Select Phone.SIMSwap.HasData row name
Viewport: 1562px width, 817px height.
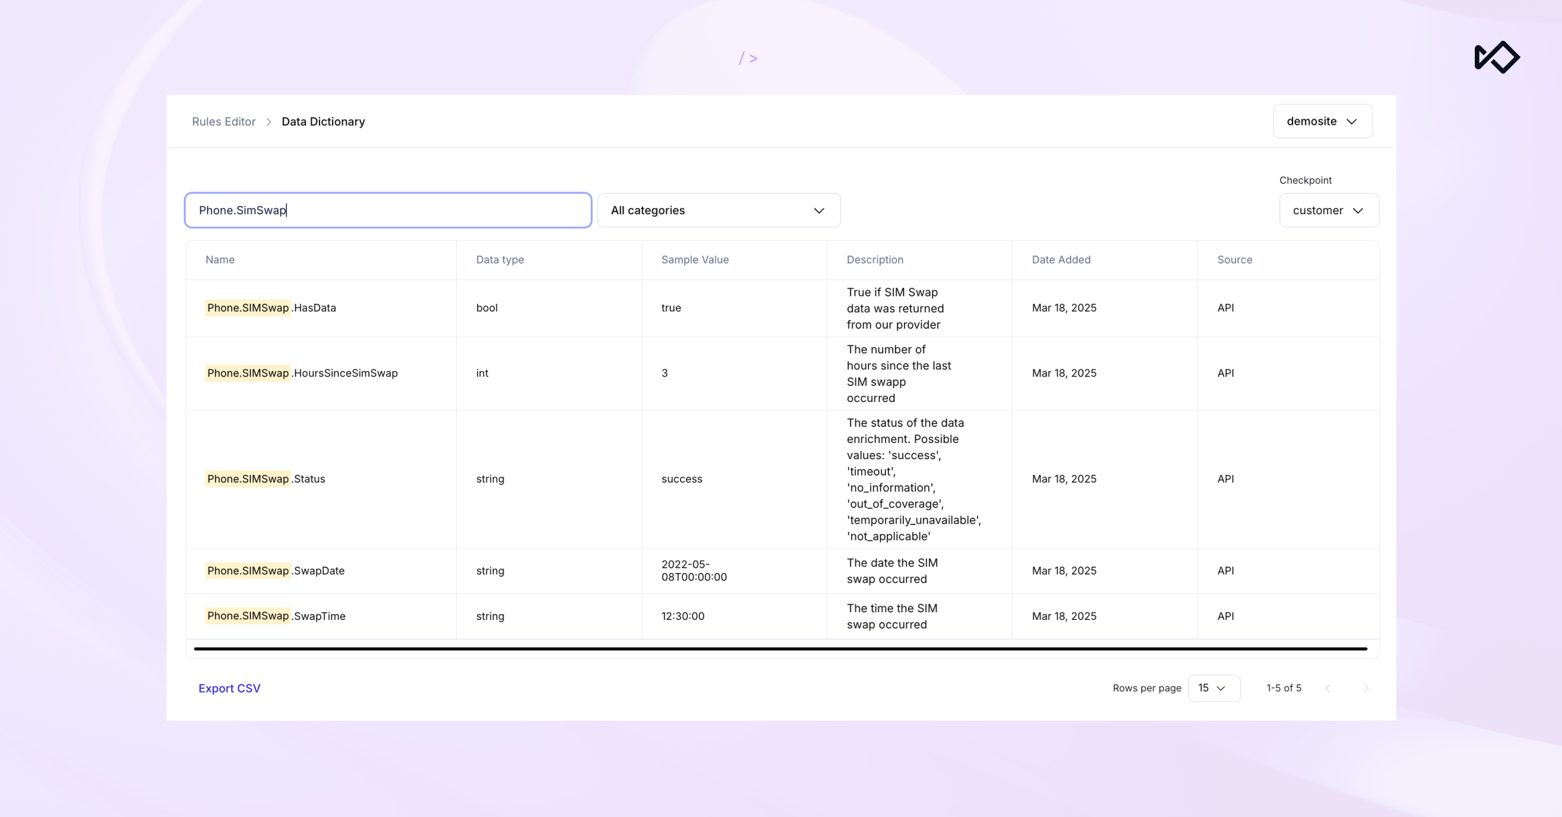pos(271,308)
